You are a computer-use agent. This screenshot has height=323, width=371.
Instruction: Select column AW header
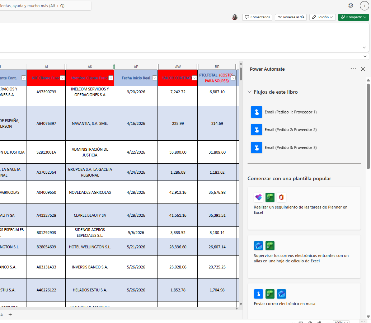click(178, 67)
